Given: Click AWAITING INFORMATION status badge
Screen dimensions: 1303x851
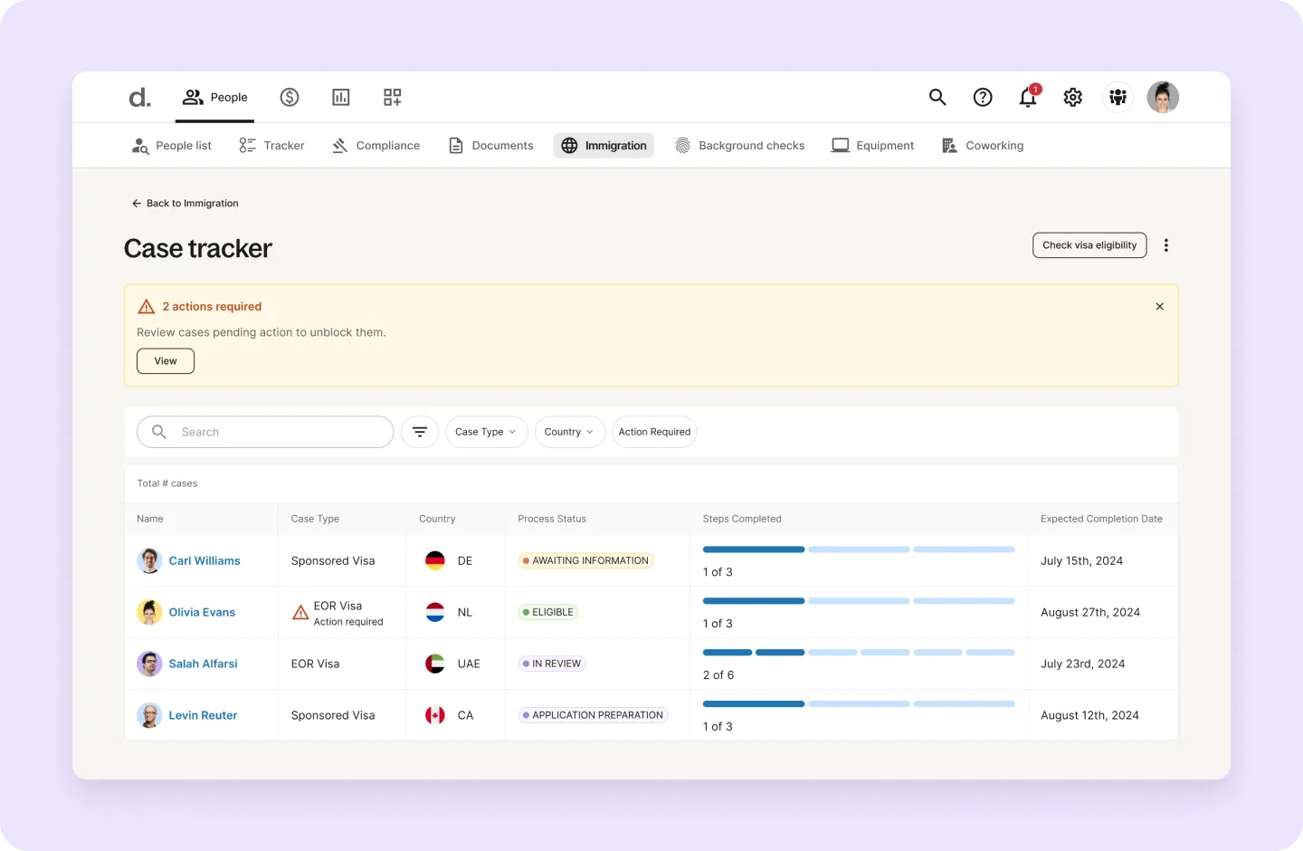Looking at the screenshot, I should click(585, 561).
